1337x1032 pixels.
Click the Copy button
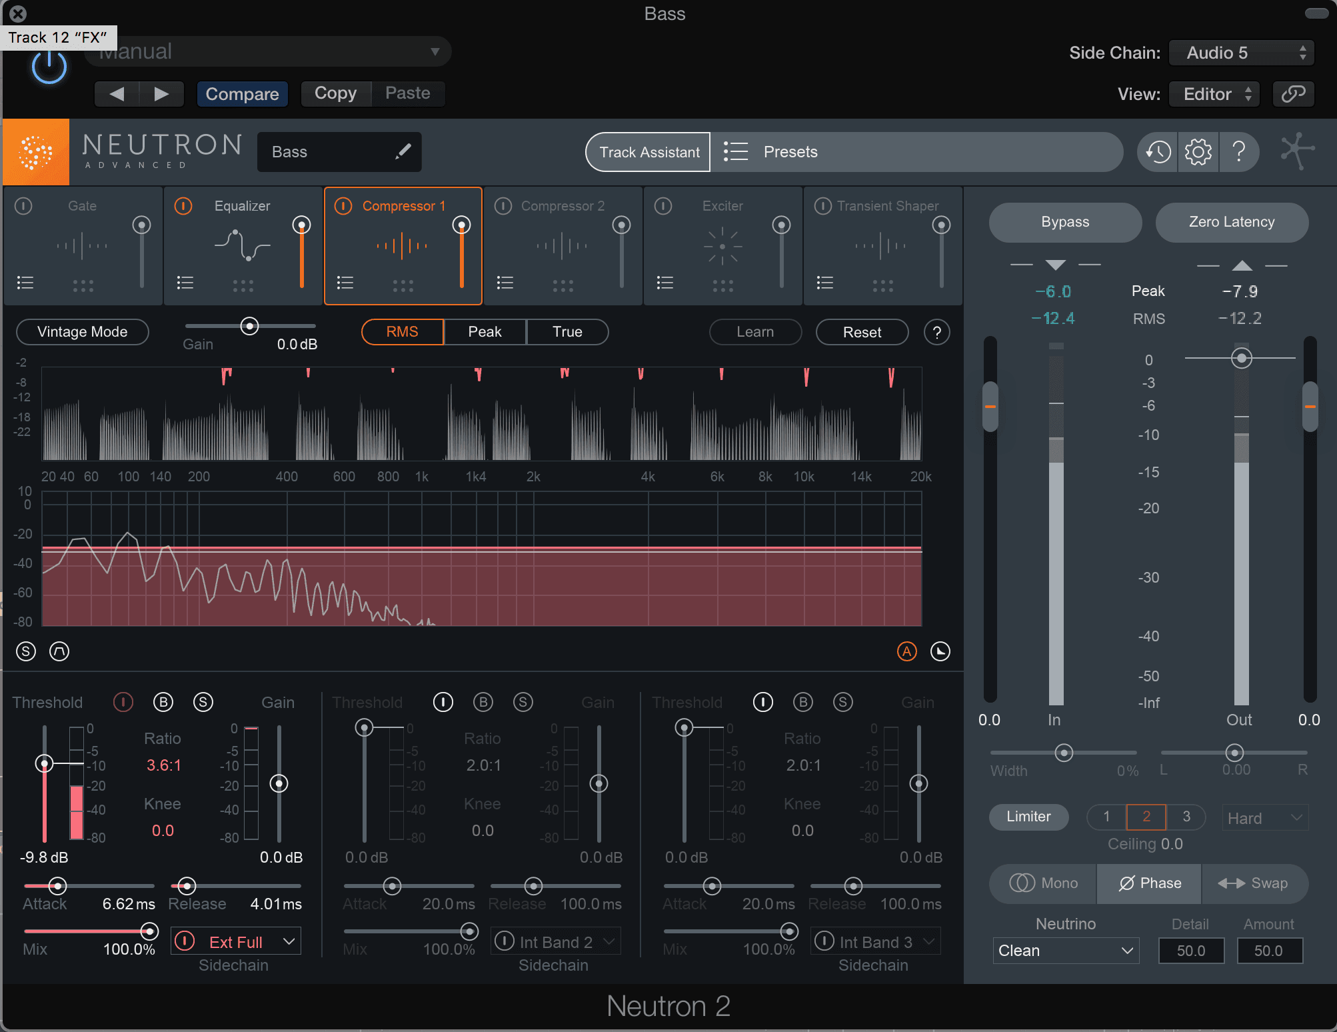click(x=335, y=93)
